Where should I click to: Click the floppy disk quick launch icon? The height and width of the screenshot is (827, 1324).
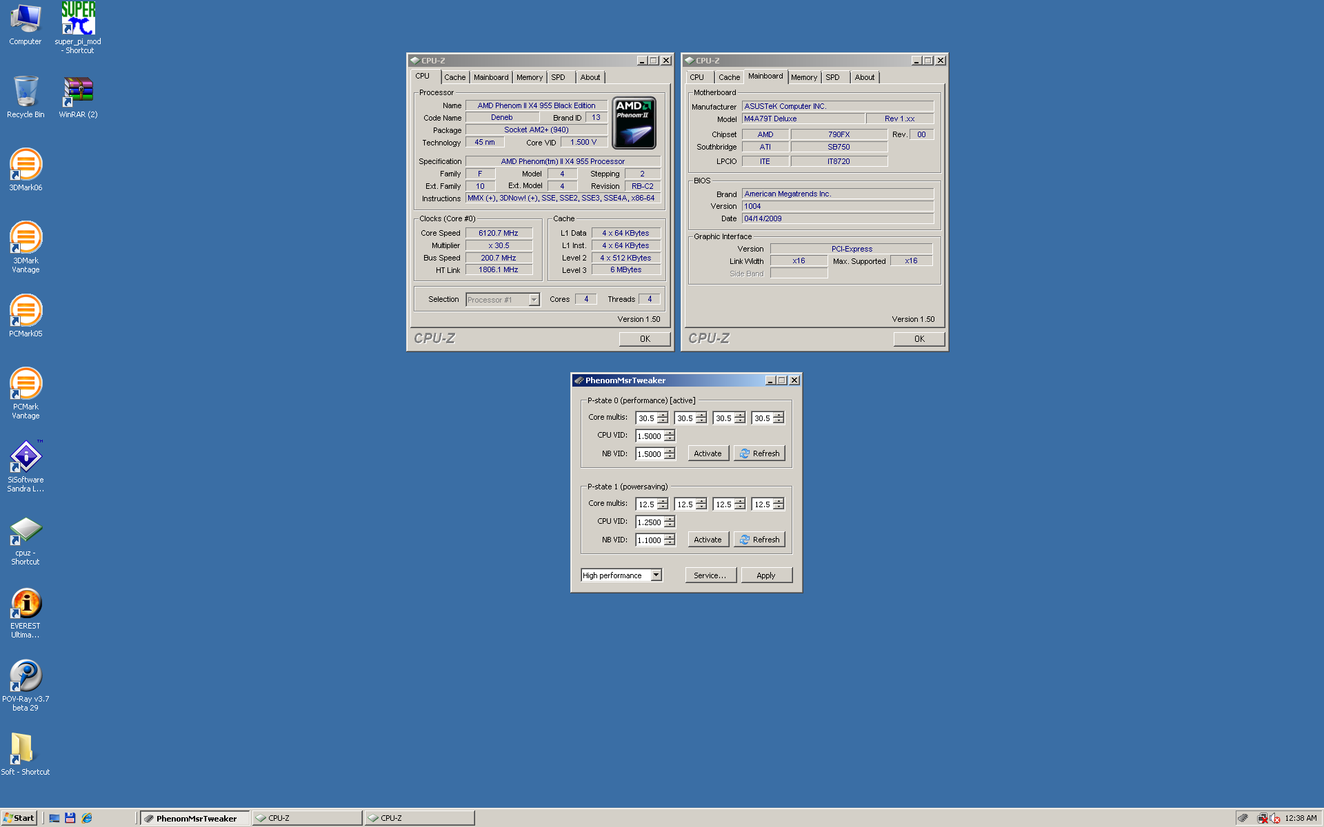[70, 818]
